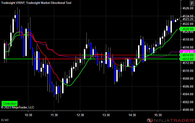Click the 4522.00 price axis label
This screenshot has width=195, height=123.
pos(188,24)
